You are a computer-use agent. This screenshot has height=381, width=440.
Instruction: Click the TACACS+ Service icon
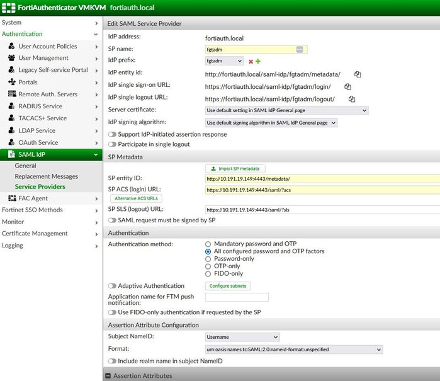coord(11,118)
